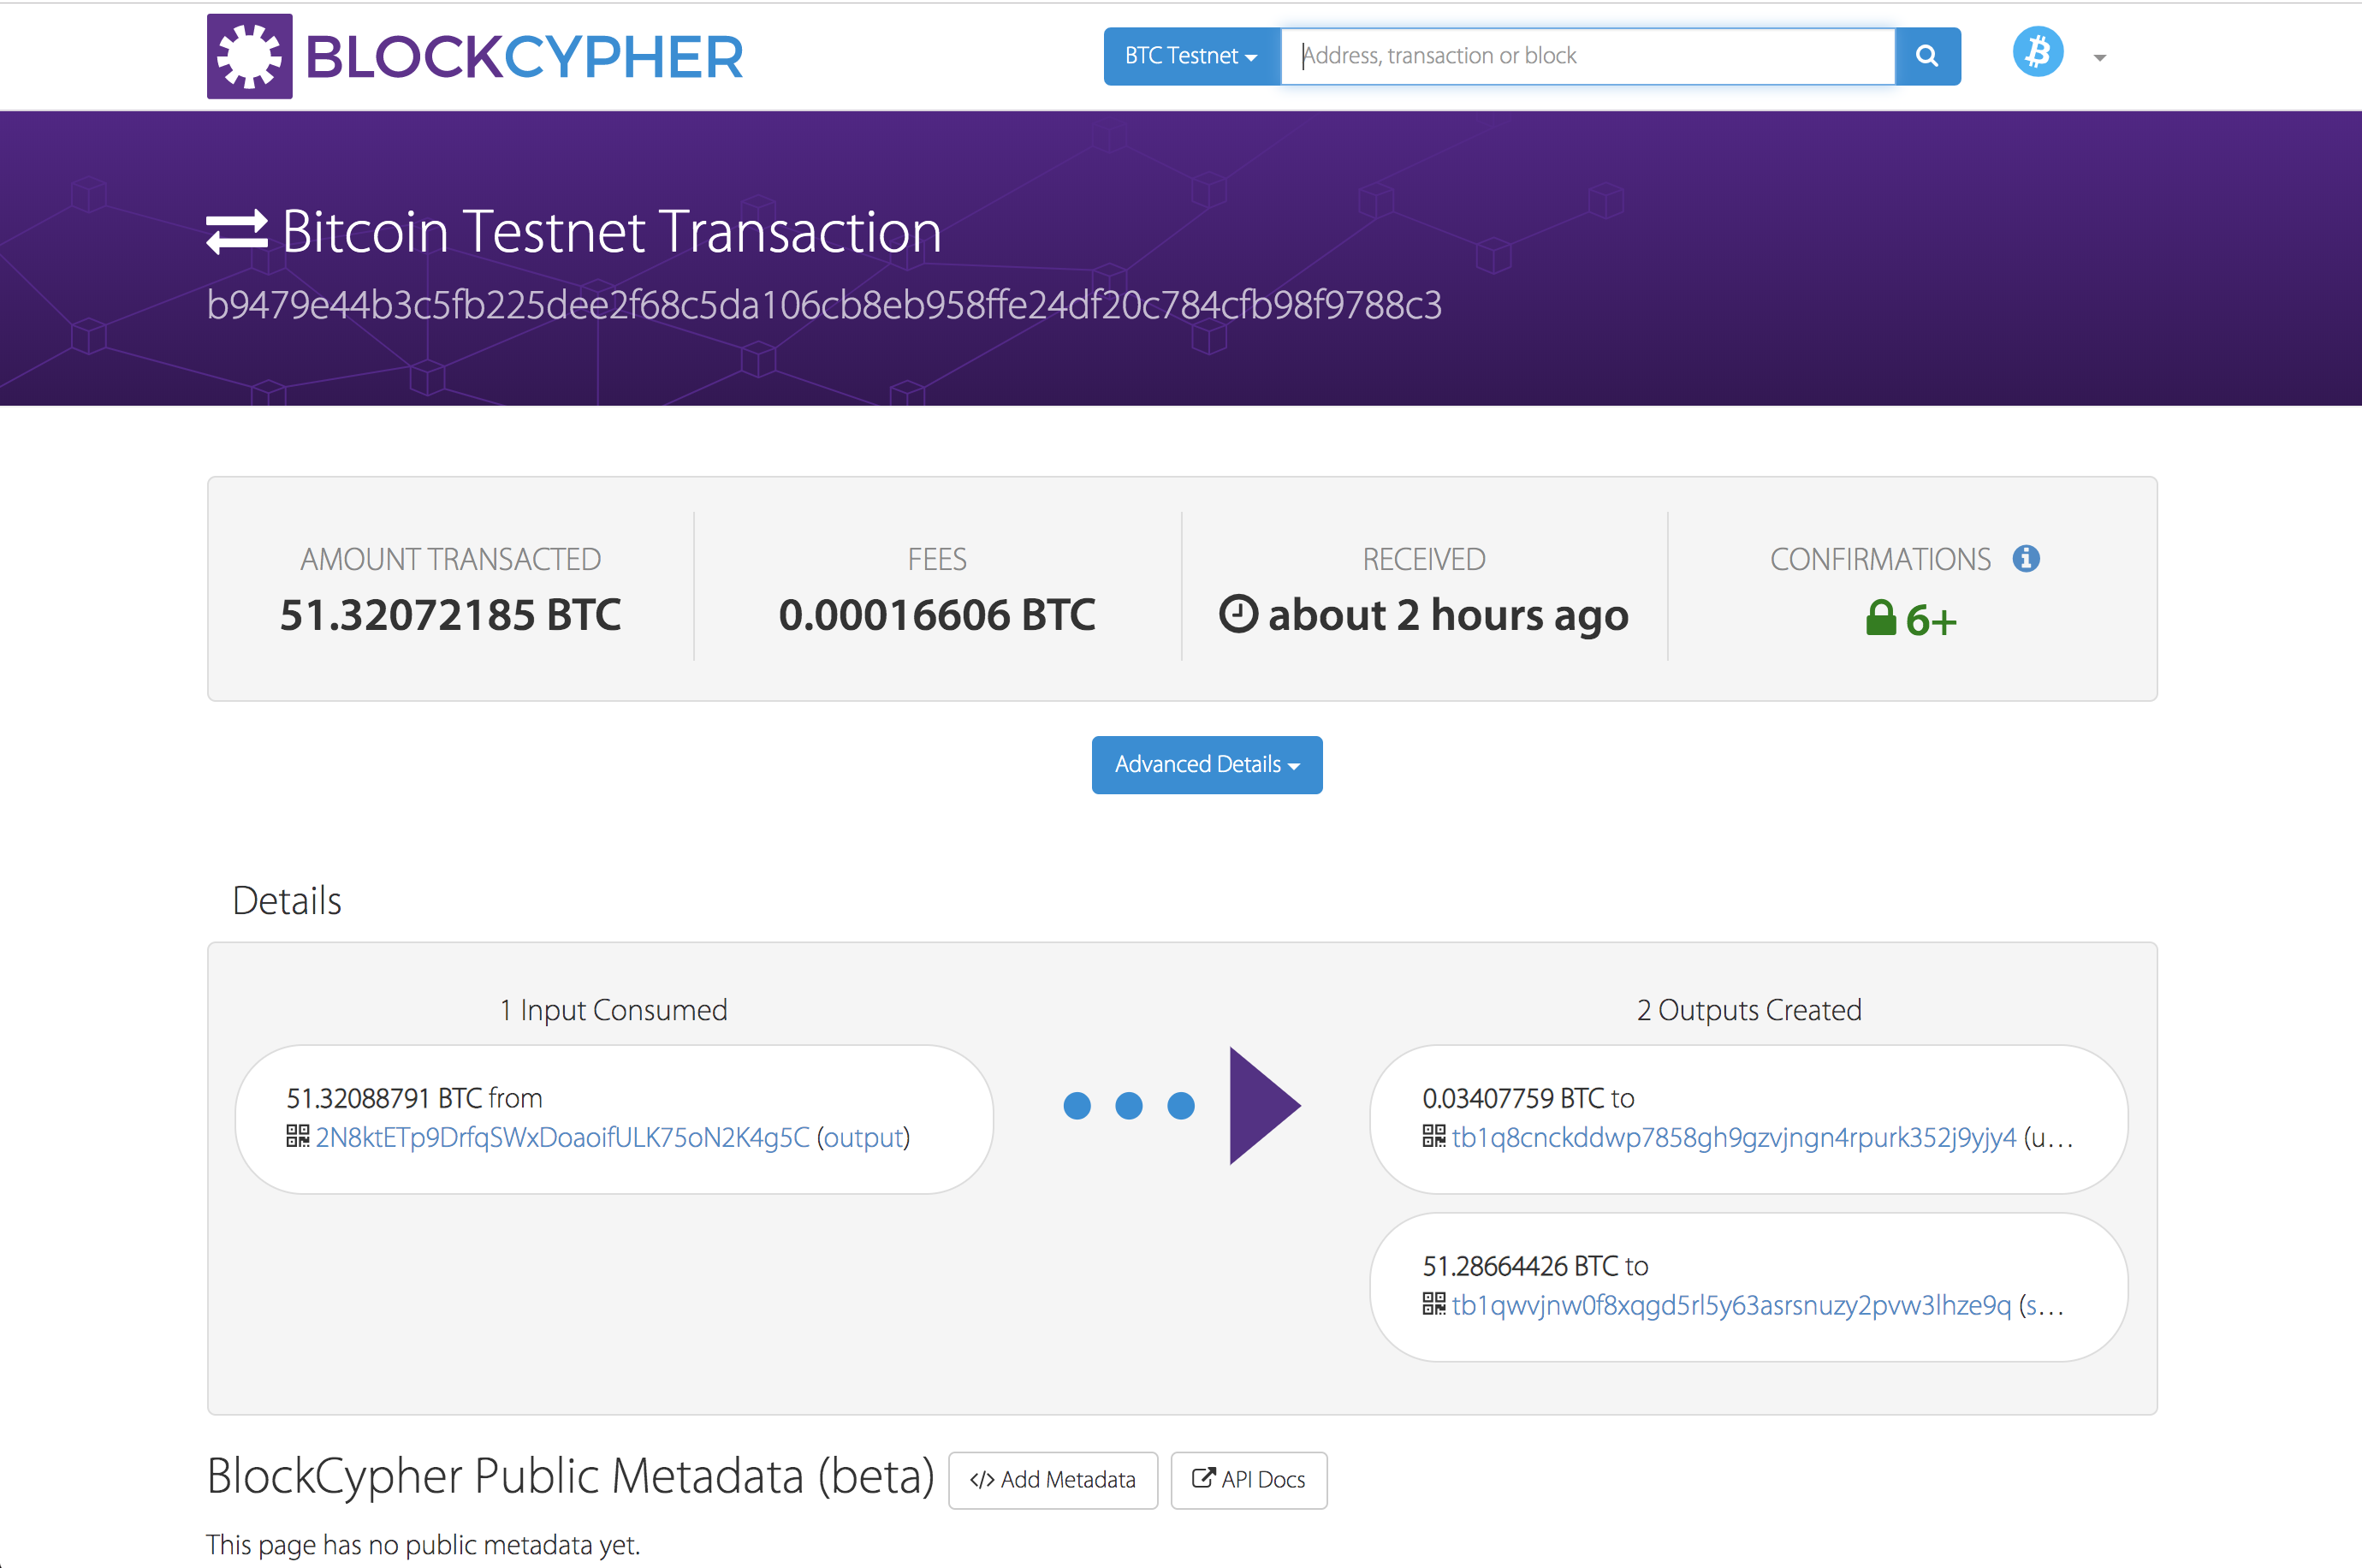Open QR code for 2N8ktETp input address

click(297, 1136)
